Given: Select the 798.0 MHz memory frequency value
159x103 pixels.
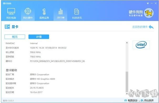Looking at the screenshot, I should (35, 57).
